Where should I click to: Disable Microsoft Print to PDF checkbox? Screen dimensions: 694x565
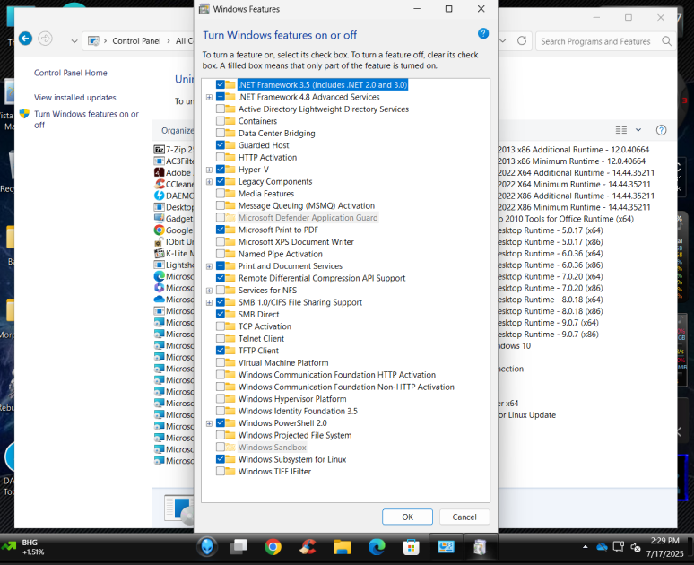point(221,230)
